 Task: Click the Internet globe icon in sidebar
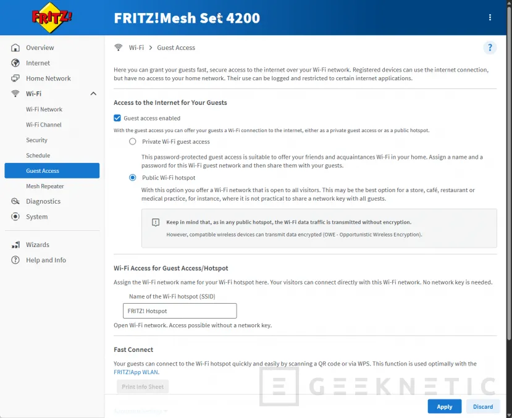coord(15,63)
